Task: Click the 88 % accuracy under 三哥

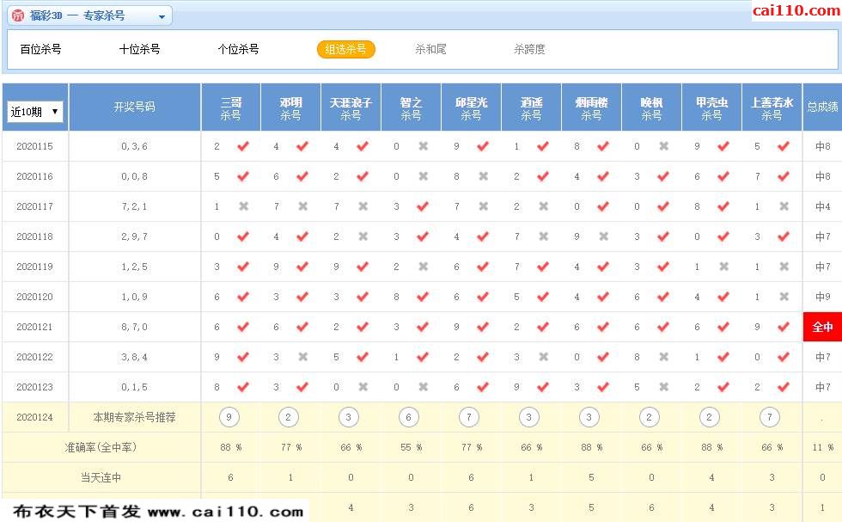Action: click(231, 447)
